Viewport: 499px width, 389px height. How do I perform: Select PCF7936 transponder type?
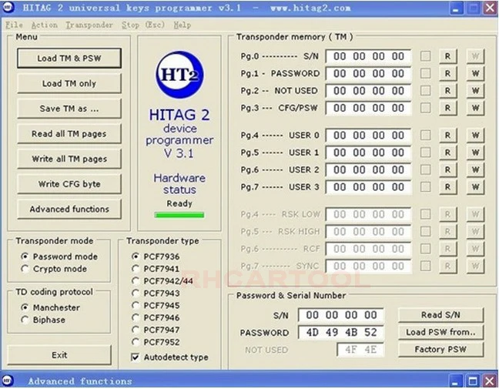click(x=136, y=257)
